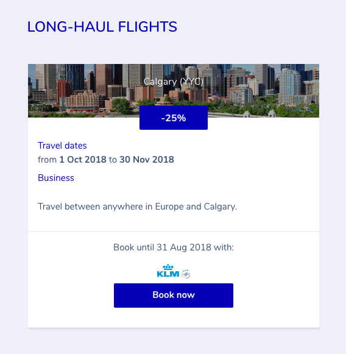Click the tall glass tower in skyline photo

click(75, 77)
